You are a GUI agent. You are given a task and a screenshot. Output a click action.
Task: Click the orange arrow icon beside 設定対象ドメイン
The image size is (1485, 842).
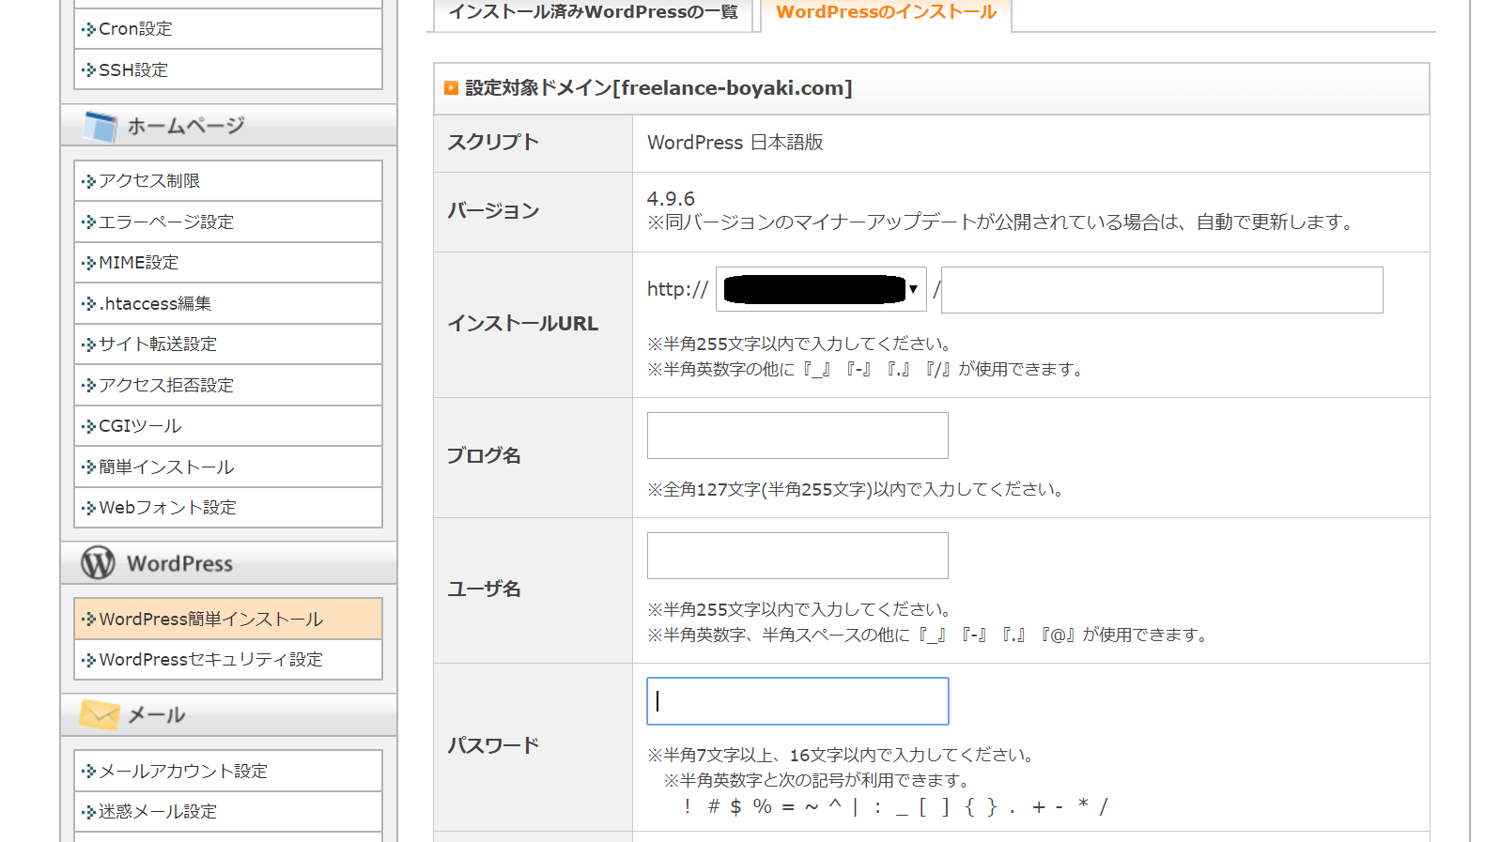(x=452, y=88)
